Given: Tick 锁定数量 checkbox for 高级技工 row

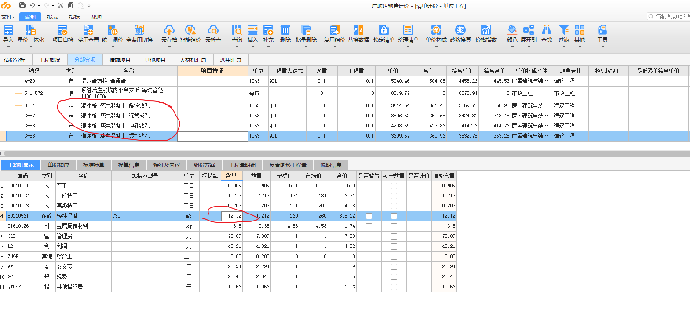Looking at the screenshot, I should tap(394, 206).
